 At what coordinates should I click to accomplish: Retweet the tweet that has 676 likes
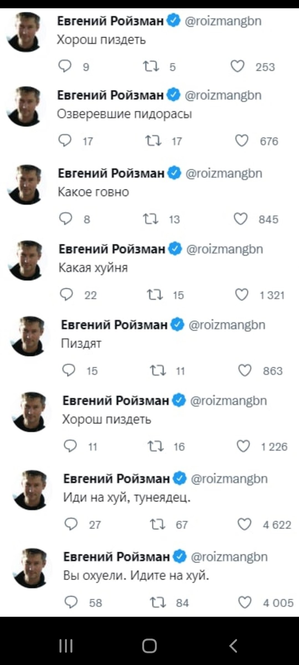[154, 141]
